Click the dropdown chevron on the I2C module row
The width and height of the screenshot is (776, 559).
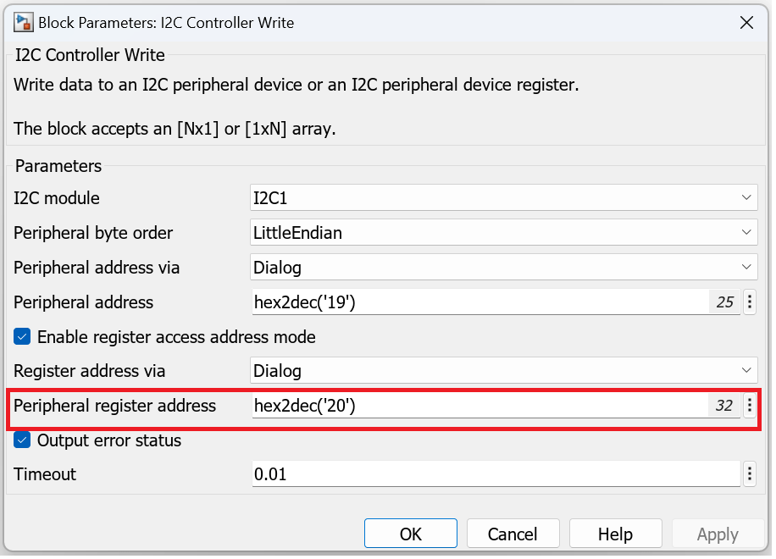pyautogui.click(x=746, y=197)
